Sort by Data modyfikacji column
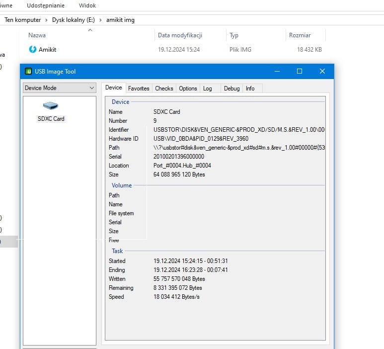The height and width of the screenshot is (349, 384). tap(180, 35)
